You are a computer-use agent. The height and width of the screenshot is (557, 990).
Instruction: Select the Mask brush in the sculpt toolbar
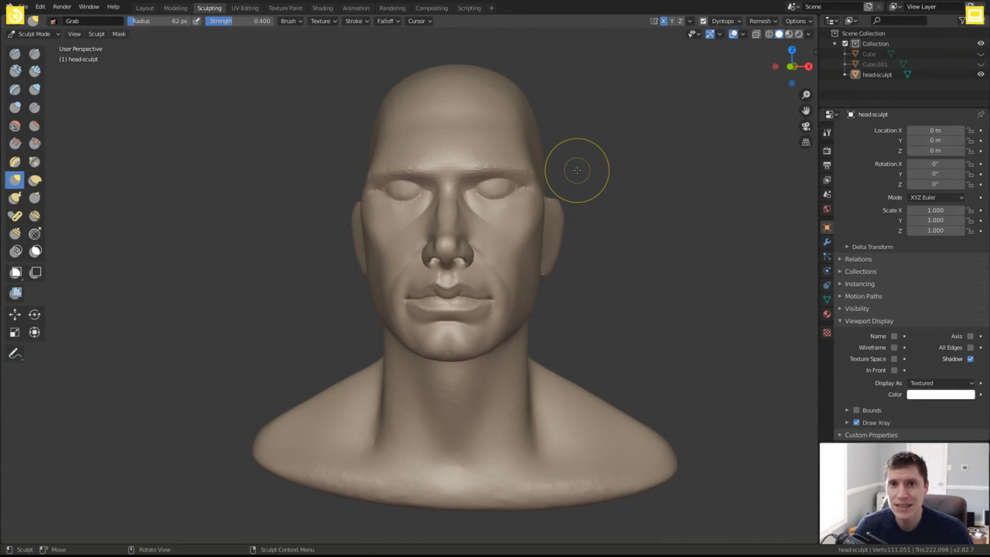[x=35, y=251]
